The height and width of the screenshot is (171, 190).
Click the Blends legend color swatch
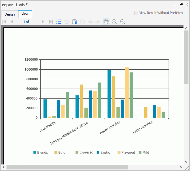(35, 152)
